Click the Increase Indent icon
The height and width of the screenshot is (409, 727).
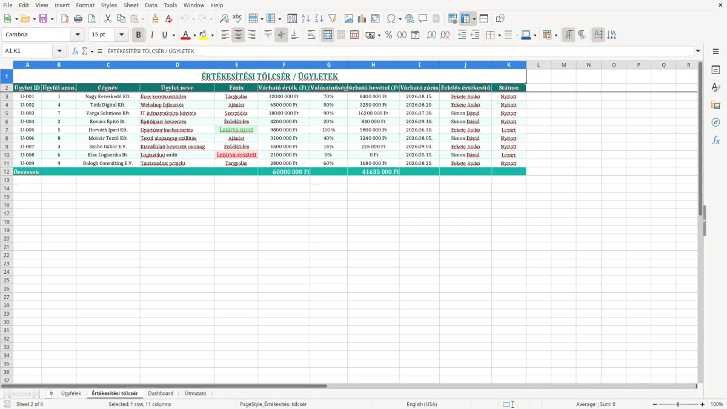click(462, 35)
